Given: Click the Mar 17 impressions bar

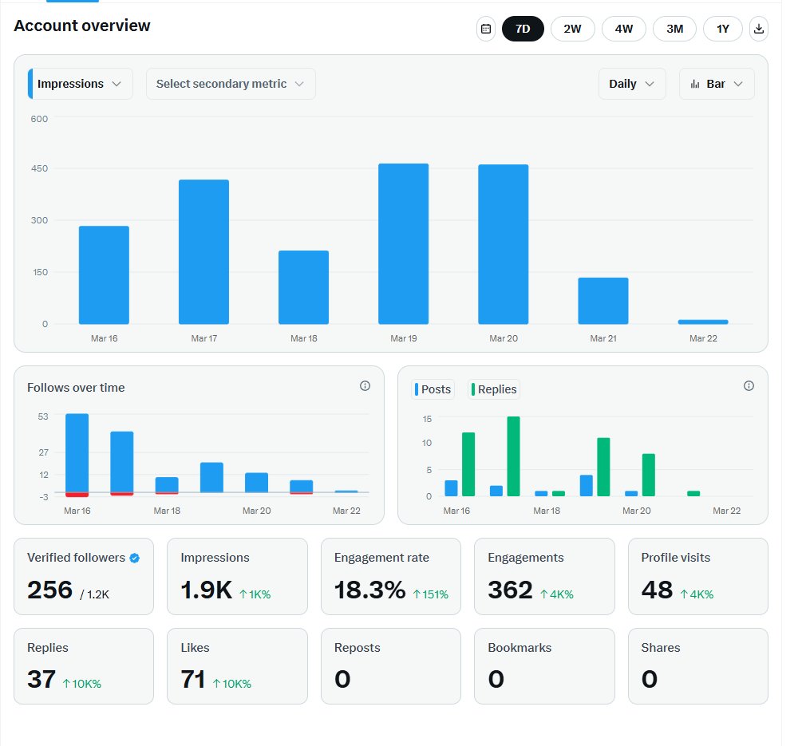Looking at the screenshot, I should pyautogui.click(x=203, y=251).
